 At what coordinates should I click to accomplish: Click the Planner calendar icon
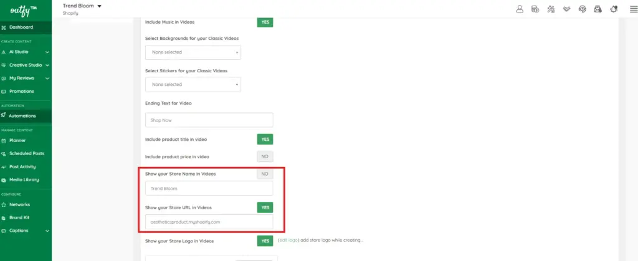(x=4, y=141)
